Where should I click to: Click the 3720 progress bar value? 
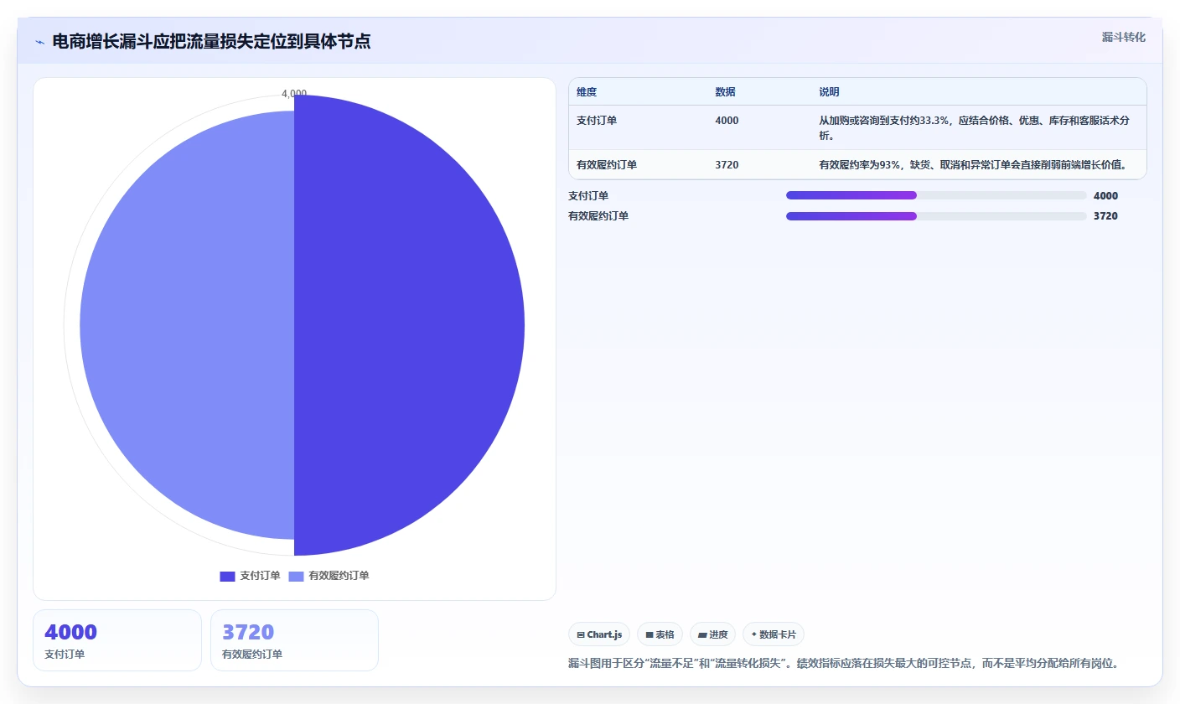(1105, 216)
